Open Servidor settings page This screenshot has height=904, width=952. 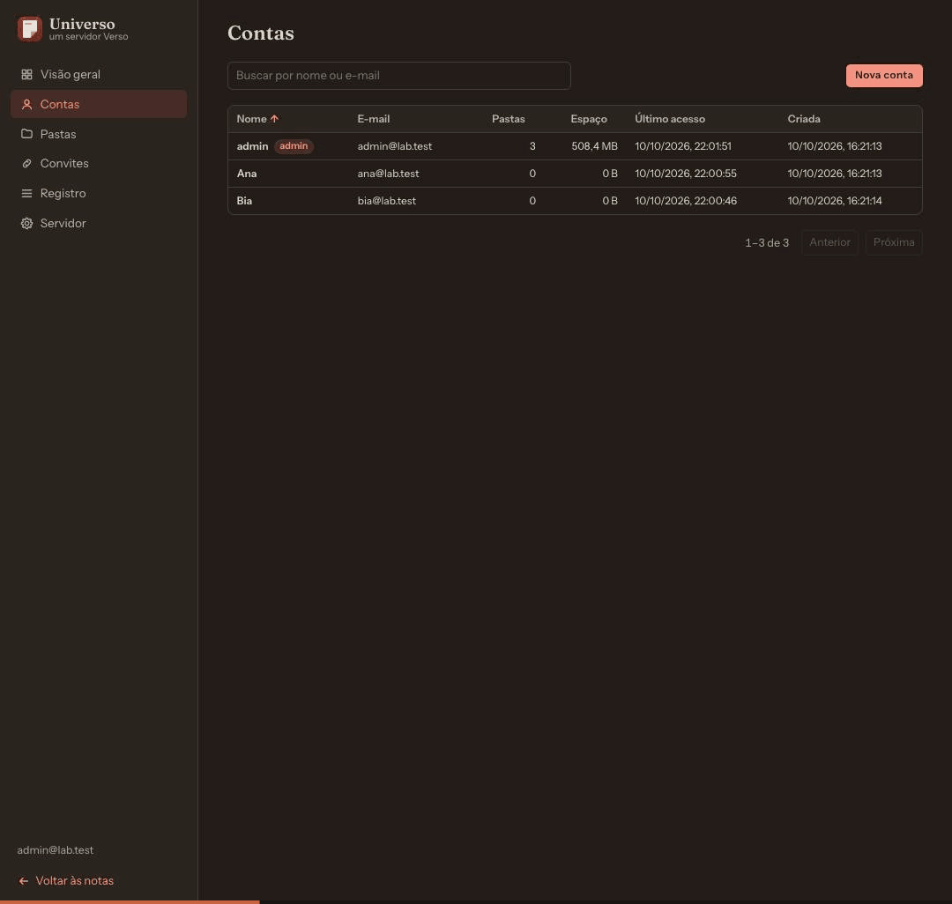click(x=99, y=223)
